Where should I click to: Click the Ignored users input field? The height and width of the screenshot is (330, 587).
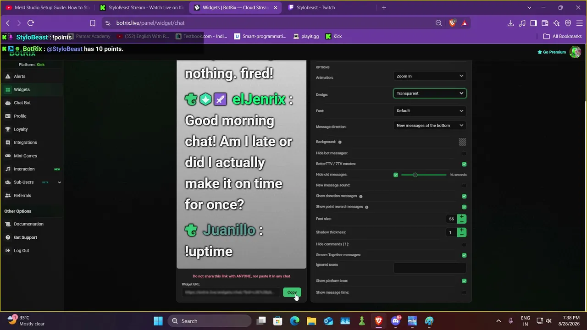[430, 268]
